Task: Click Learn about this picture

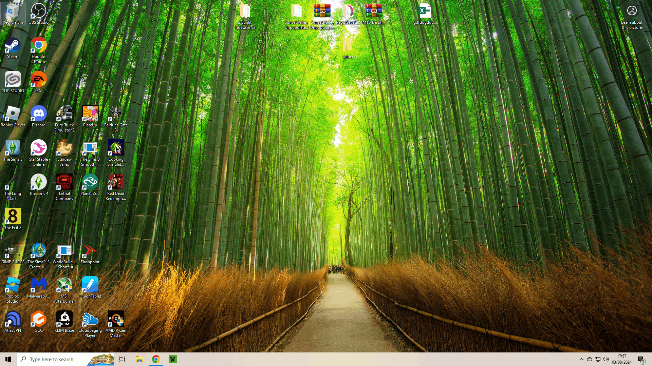Action: coord(632,16)
